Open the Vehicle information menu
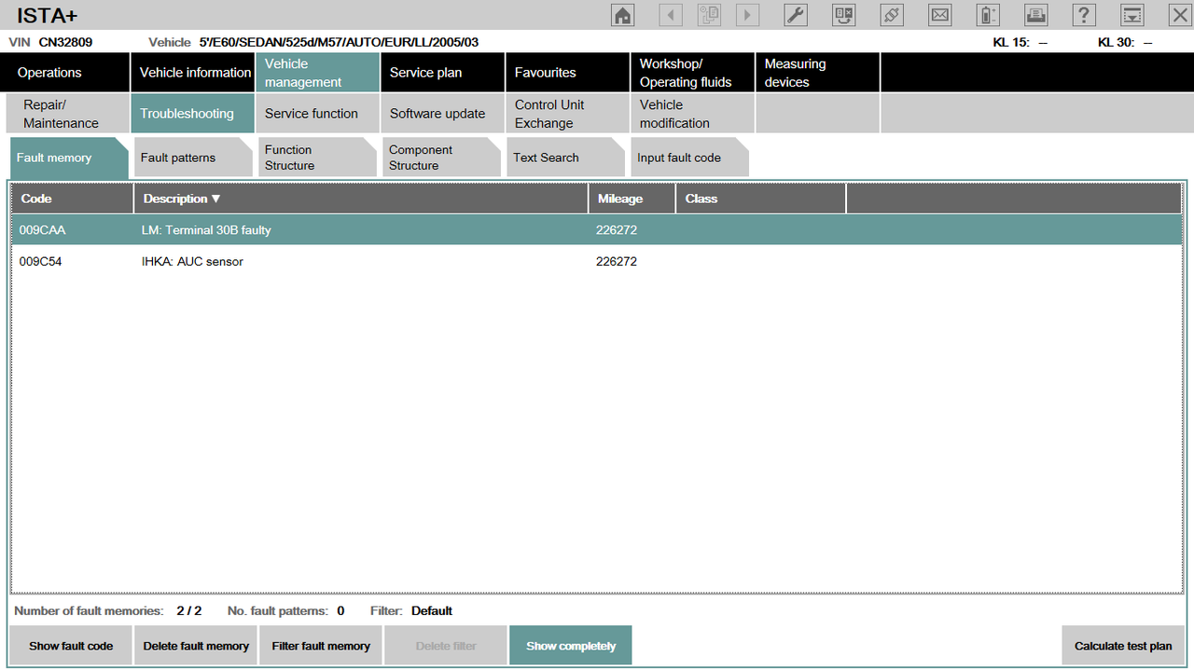Image resolution: width=1194 pixels, height=671 pixels. coord(192,73)
